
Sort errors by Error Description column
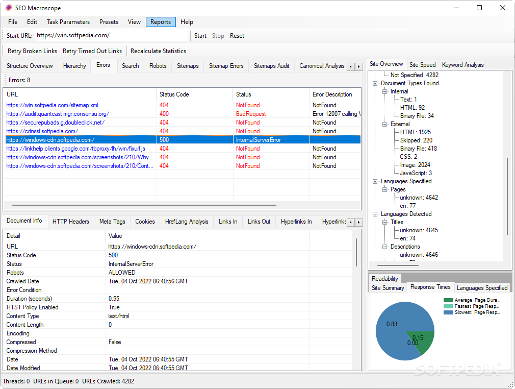336,94
